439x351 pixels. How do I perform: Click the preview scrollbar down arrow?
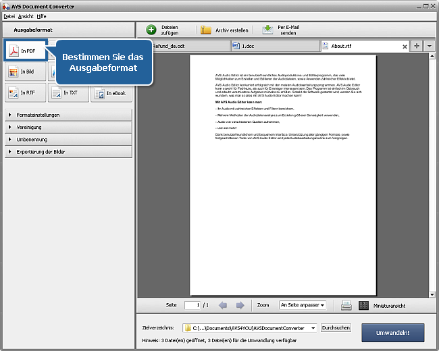(x=432, y=294)
